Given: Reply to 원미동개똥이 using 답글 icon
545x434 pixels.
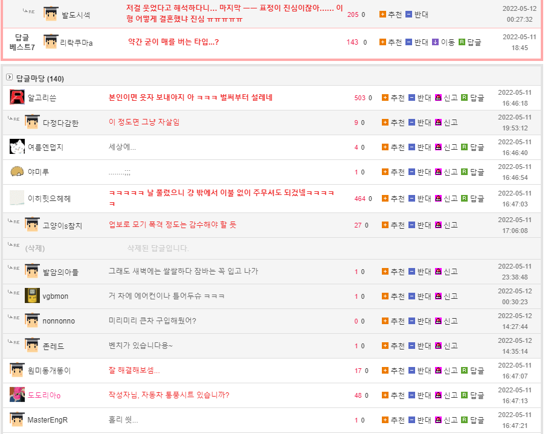Looking at the screenshot, I should tap(465, 370).
